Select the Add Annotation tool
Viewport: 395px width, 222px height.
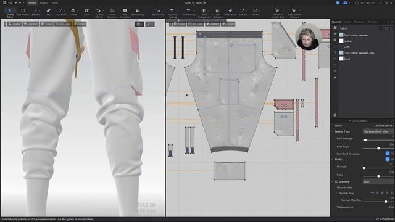(x=125, y=12)
